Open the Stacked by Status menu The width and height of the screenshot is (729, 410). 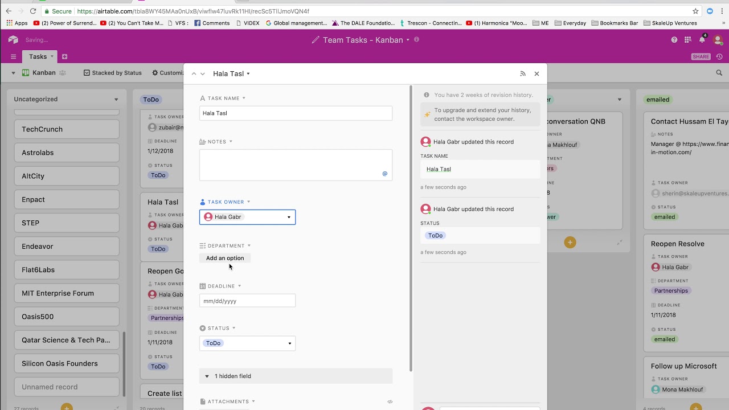(112, 73)
